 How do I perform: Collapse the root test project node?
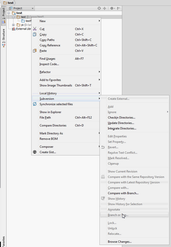(9, 13)
